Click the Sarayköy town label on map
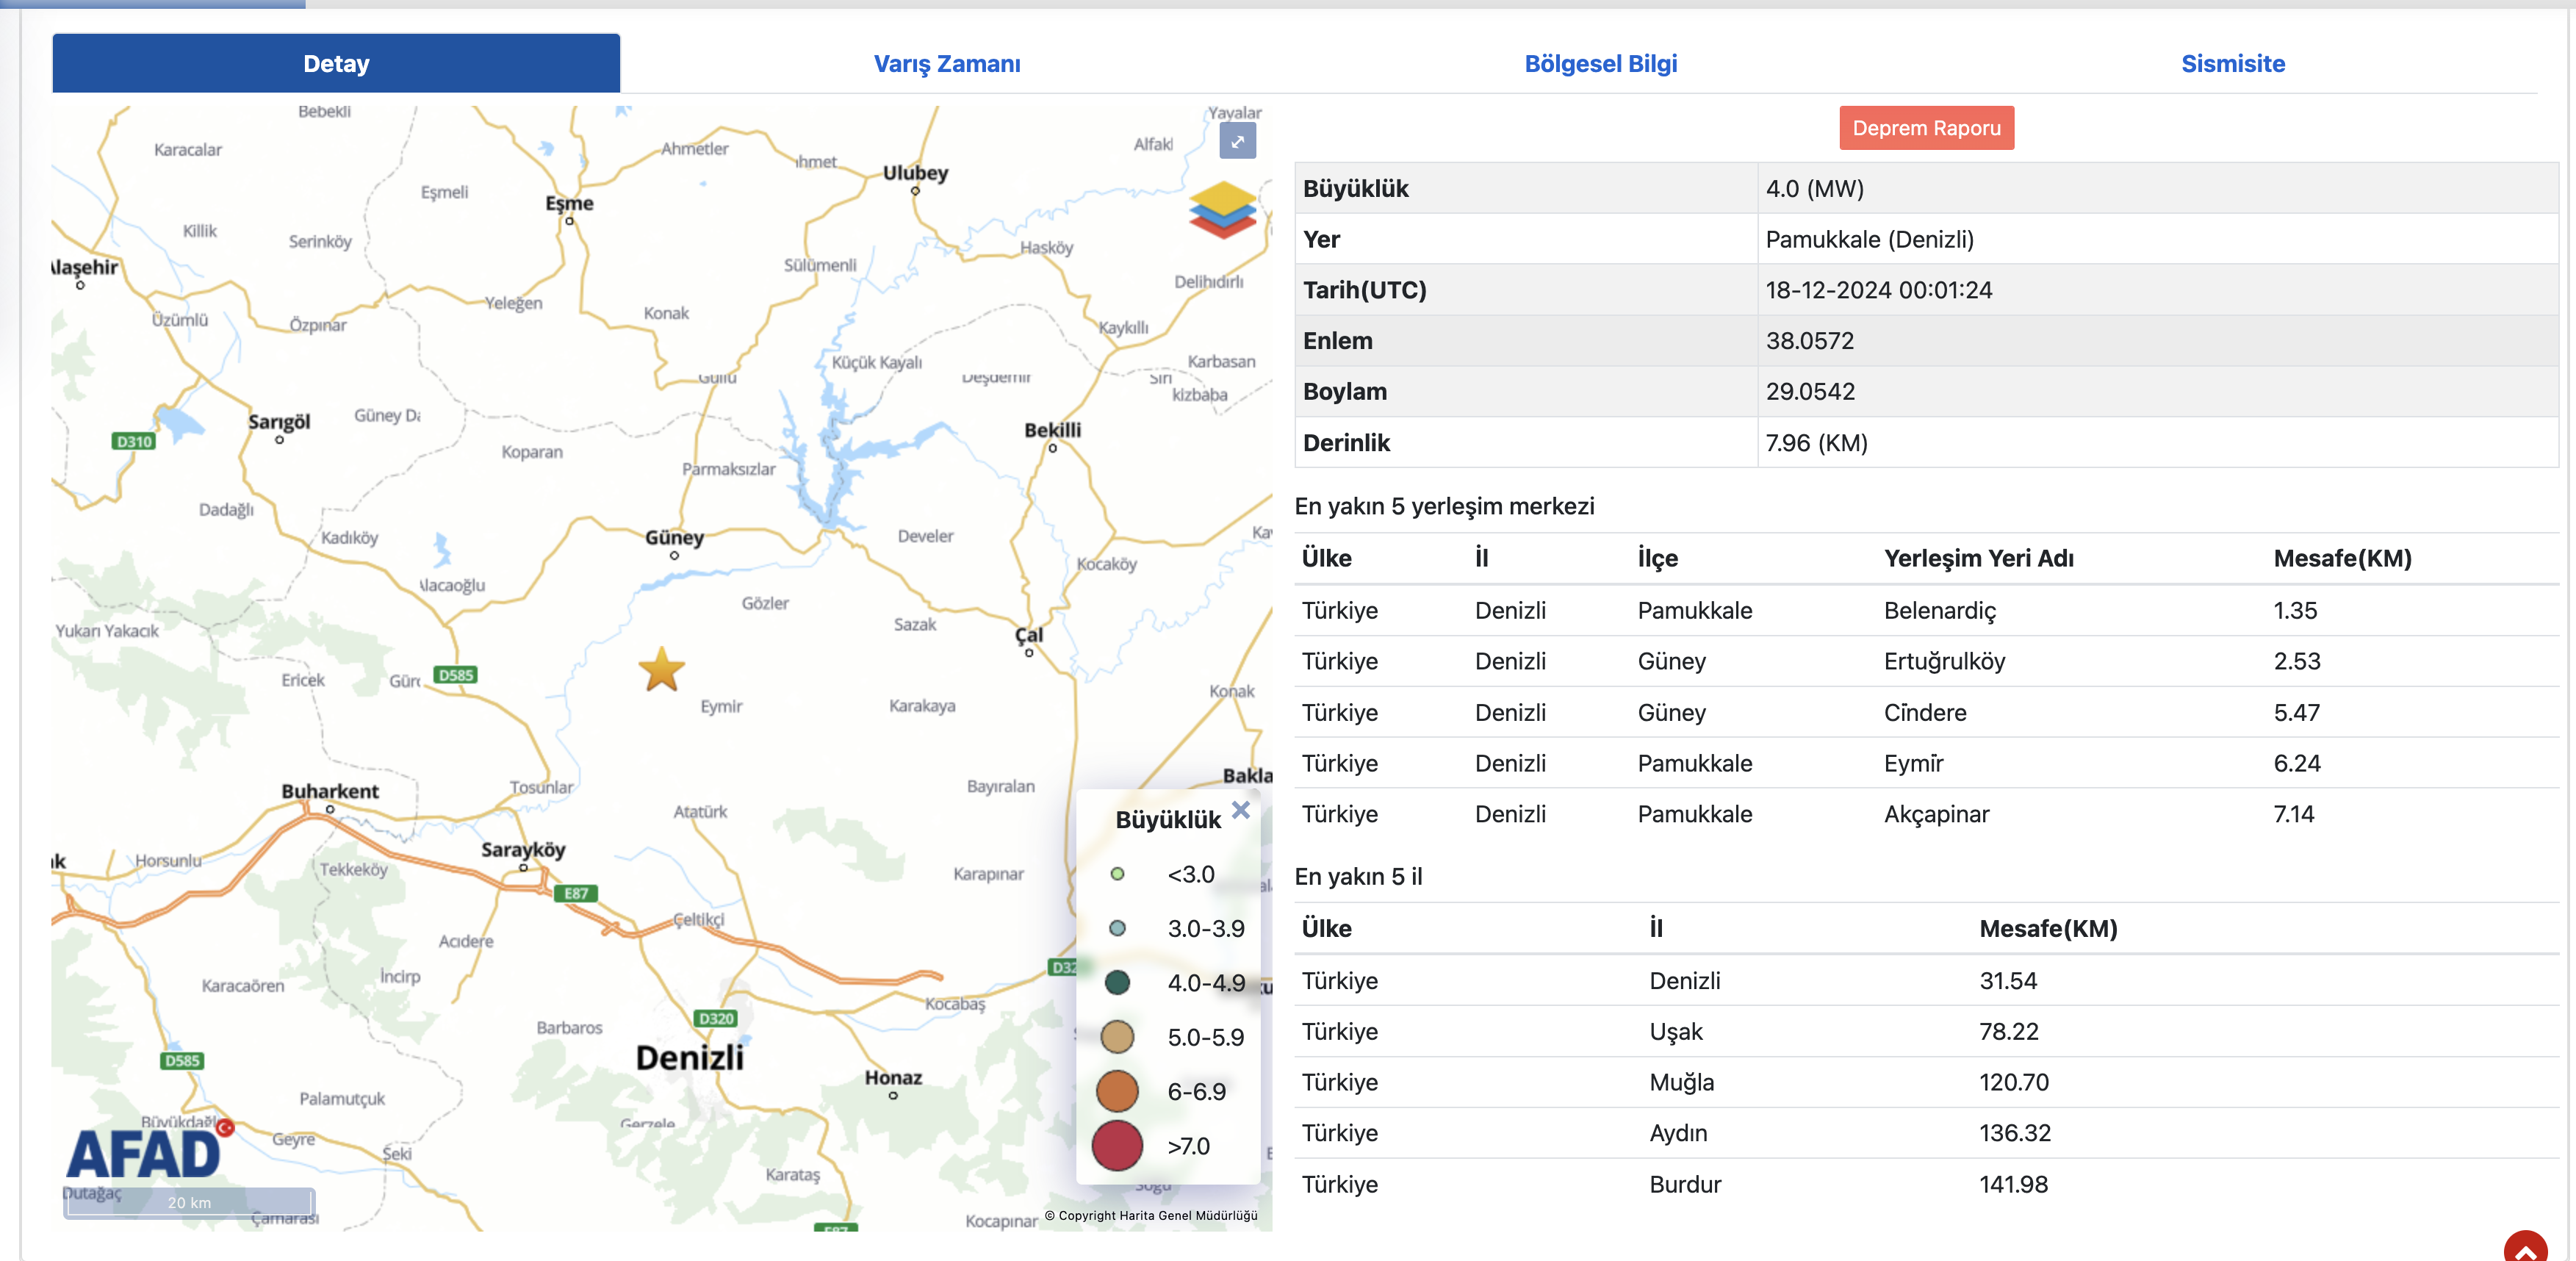2576x1261 pixels. click(x=523, y=850)
